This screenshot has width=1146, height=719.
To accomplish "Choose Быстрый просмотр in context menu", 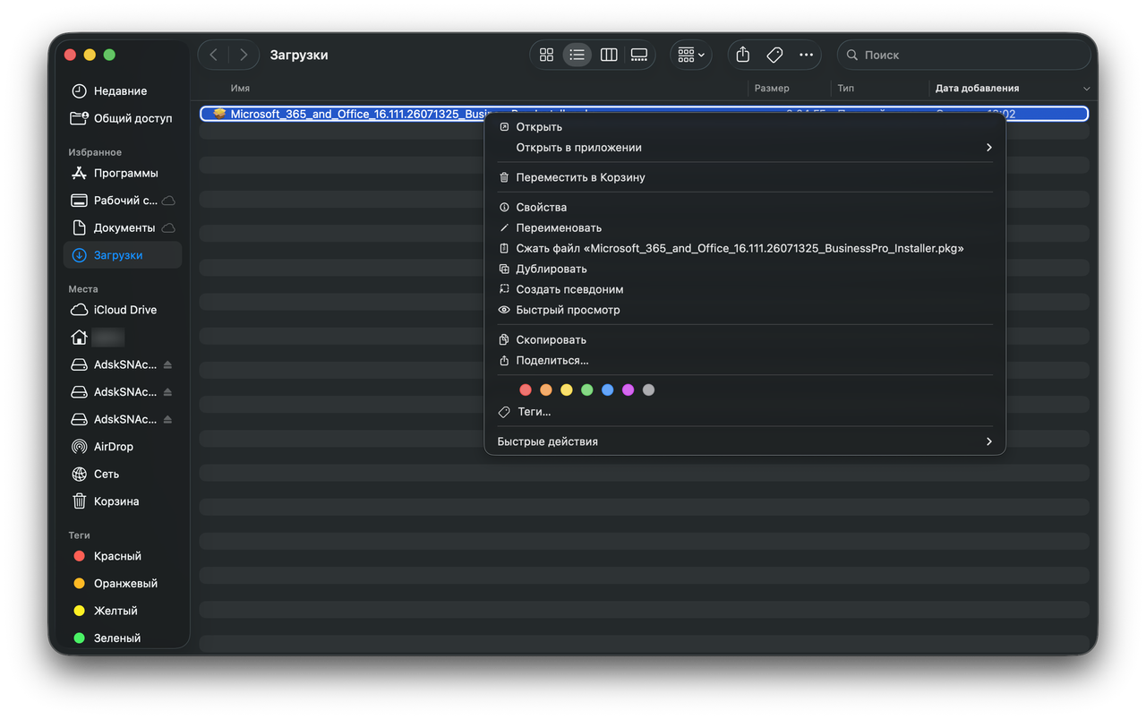I will [745, 310].
